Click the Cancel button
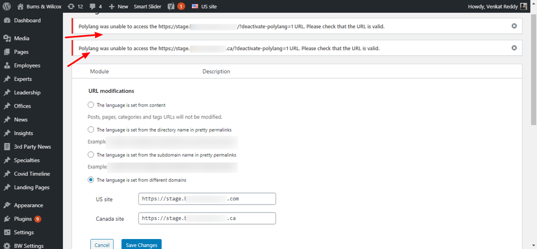This screenshot has height=249, width=537. tap(102, 244)
